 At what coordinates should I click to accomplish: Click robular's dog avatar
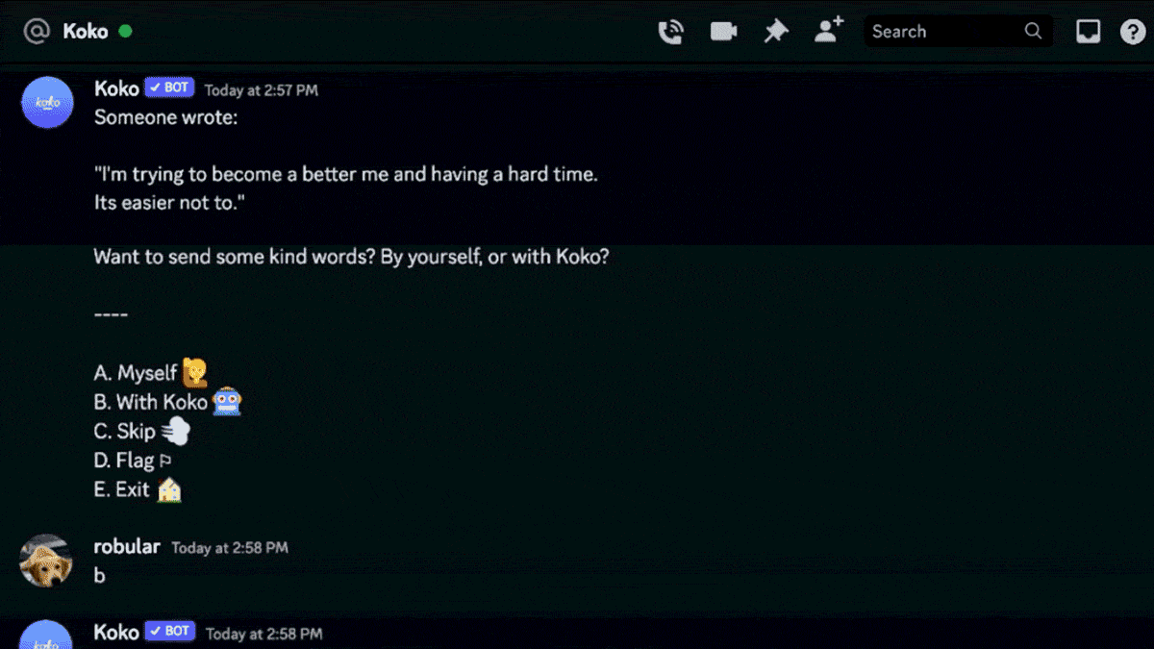[45, 559]
